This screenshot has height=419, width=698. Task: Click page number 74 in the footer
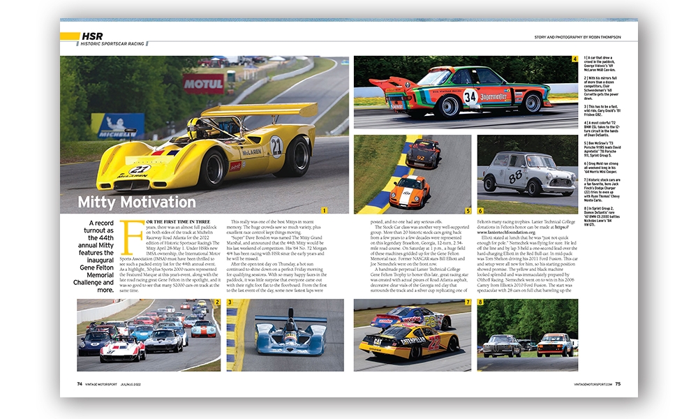click(x=80, y=384)
